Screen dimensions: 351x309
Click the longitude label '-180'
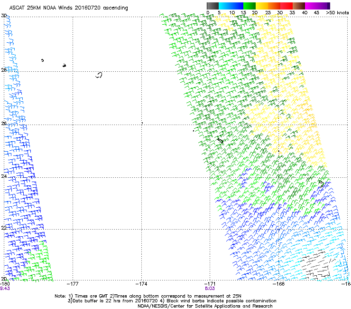click(5, 284)
